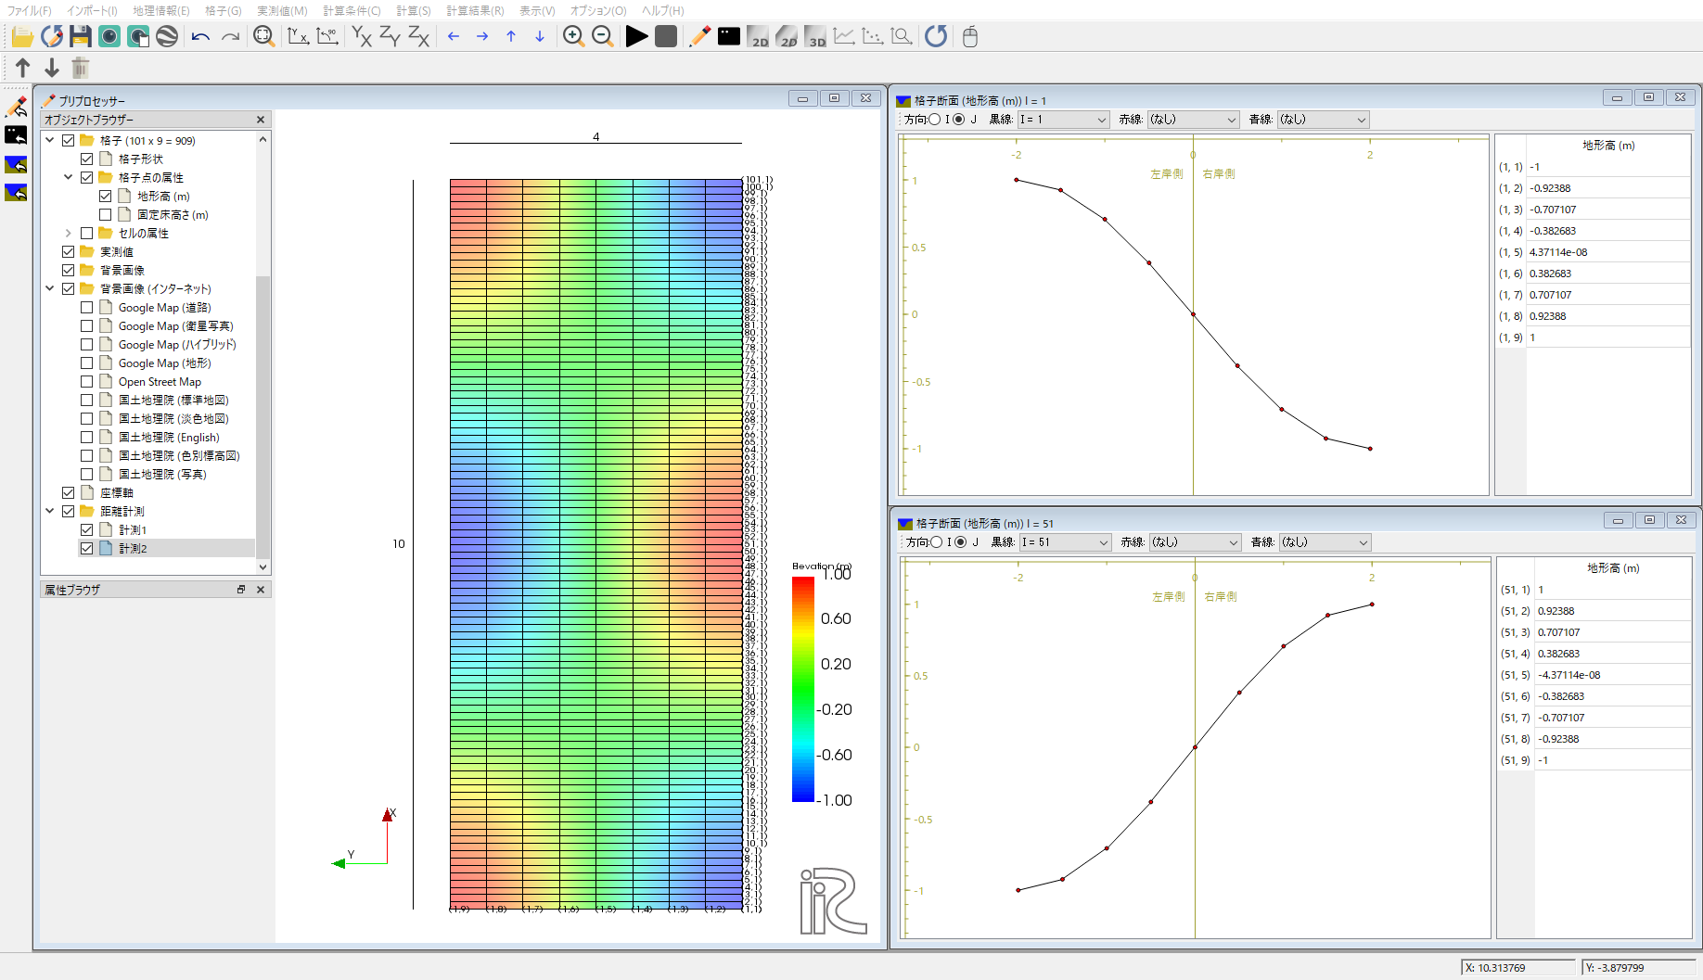Open the インポート(I) menu
This screenshot has height=980, width=1703.
92,10
